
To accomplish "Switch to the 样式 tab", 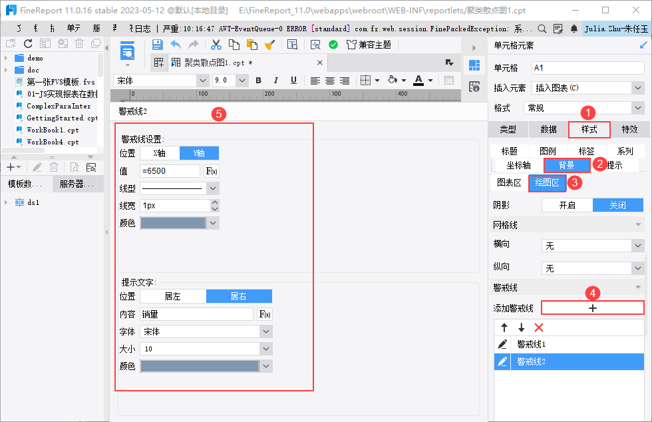I will tap(589, 129).
